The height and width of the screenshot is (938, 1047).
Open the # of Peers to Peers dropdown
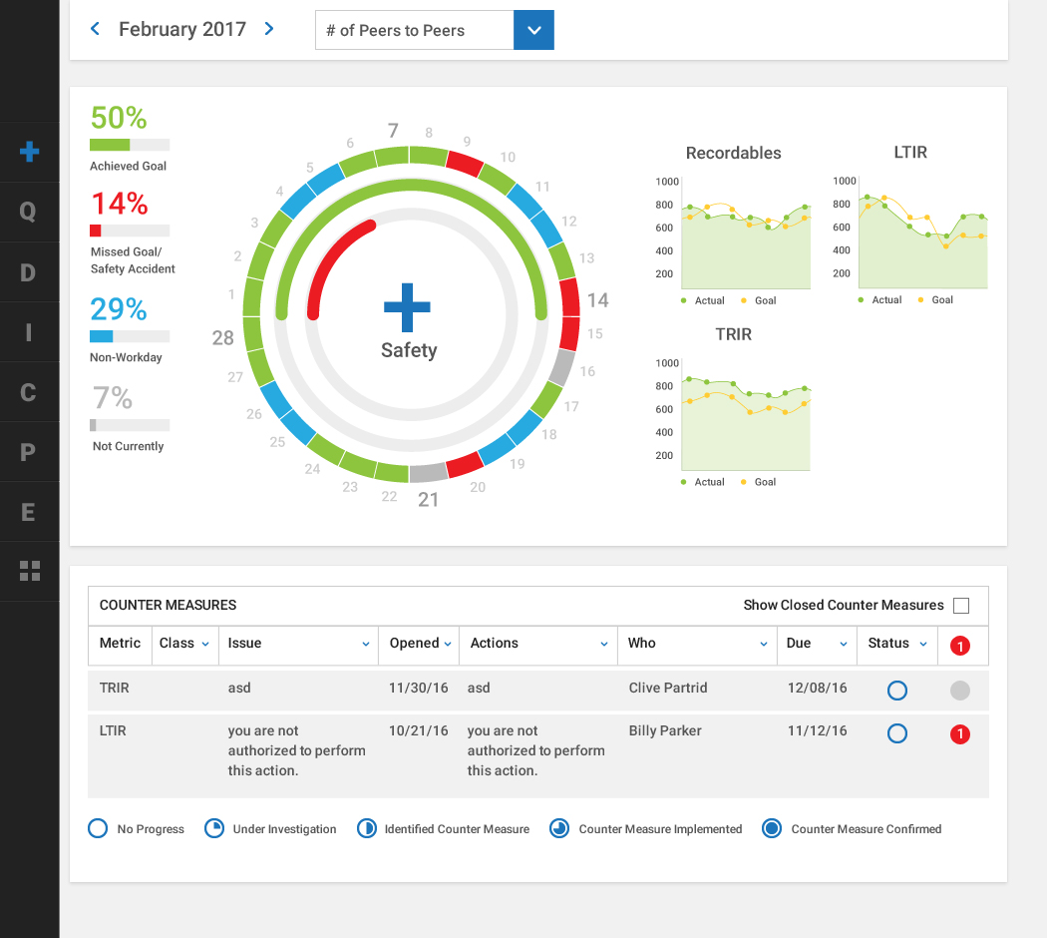[x=533, y=30]
